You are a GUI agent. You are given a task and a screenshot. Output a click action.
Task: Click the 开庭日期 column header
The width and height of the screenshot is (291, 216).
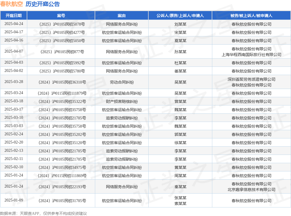click(14, 16)
